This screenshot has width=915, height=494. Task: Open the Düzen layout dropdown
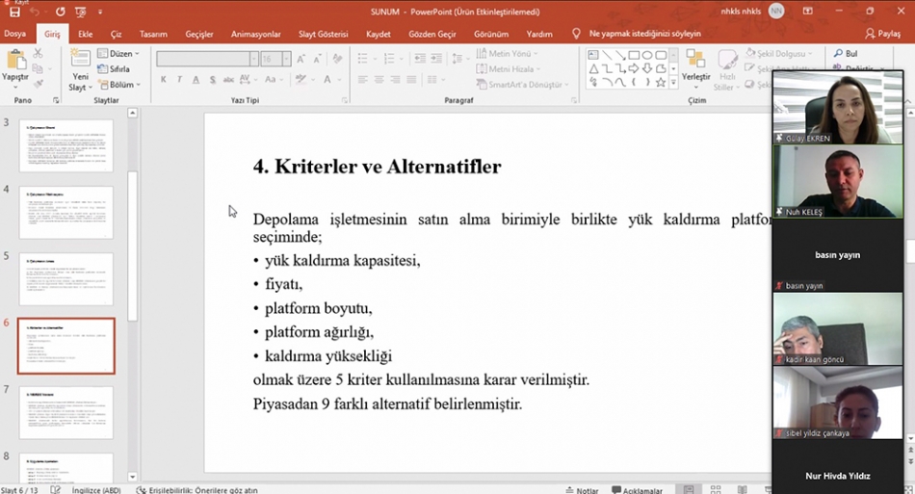(x=122, y=54)
